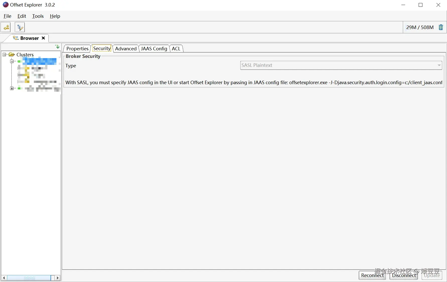Collapse the Clusters root node
The width and height of the screenshot is (447, 282).
point(4,54)
